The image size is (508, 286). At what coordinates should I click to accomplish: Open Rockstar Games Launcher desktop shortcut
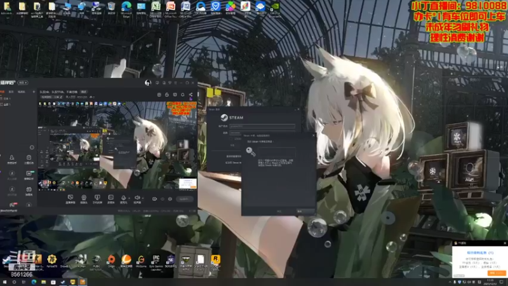pyautogui.click(x=215, y=262)
